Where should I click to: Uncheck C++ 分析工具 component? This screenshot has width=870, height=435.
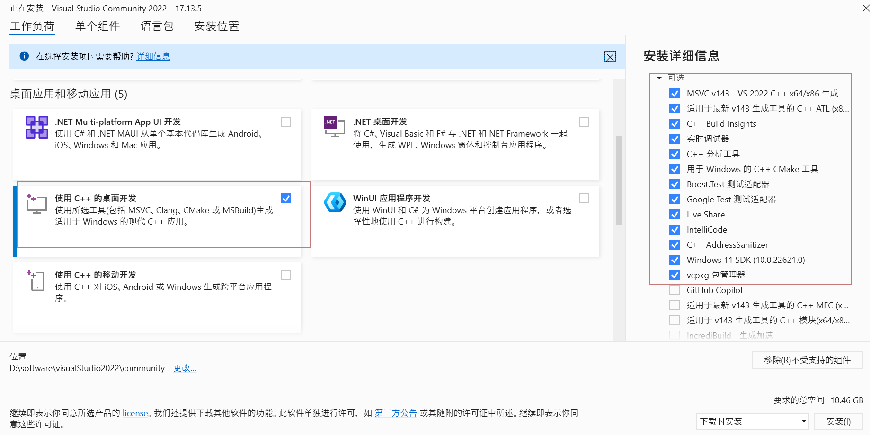[x=675, y=154]
